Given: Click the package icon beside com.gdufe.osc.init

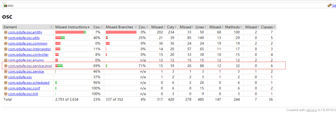Looking at the screenshot, I should (x=6, y=94).
